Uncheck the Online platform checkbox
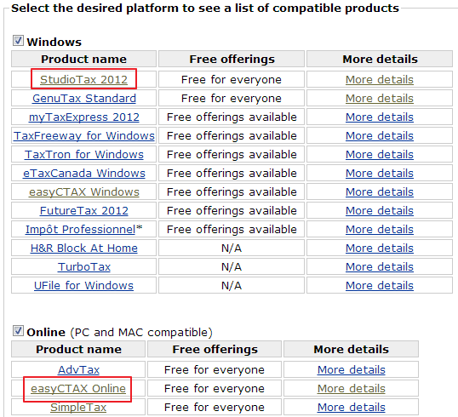This screenshot has width=458, height=417. pos(18,331)
